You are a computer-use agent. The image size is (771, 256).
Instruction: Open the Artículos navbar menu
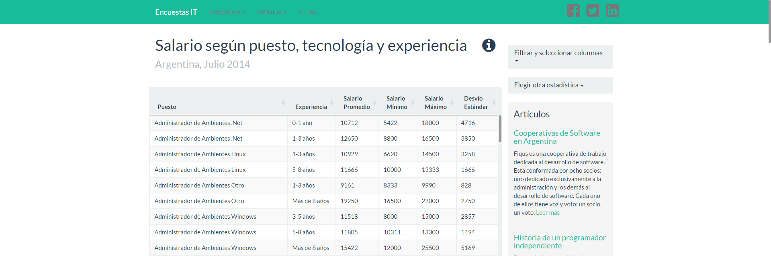[x=272, y=12]
